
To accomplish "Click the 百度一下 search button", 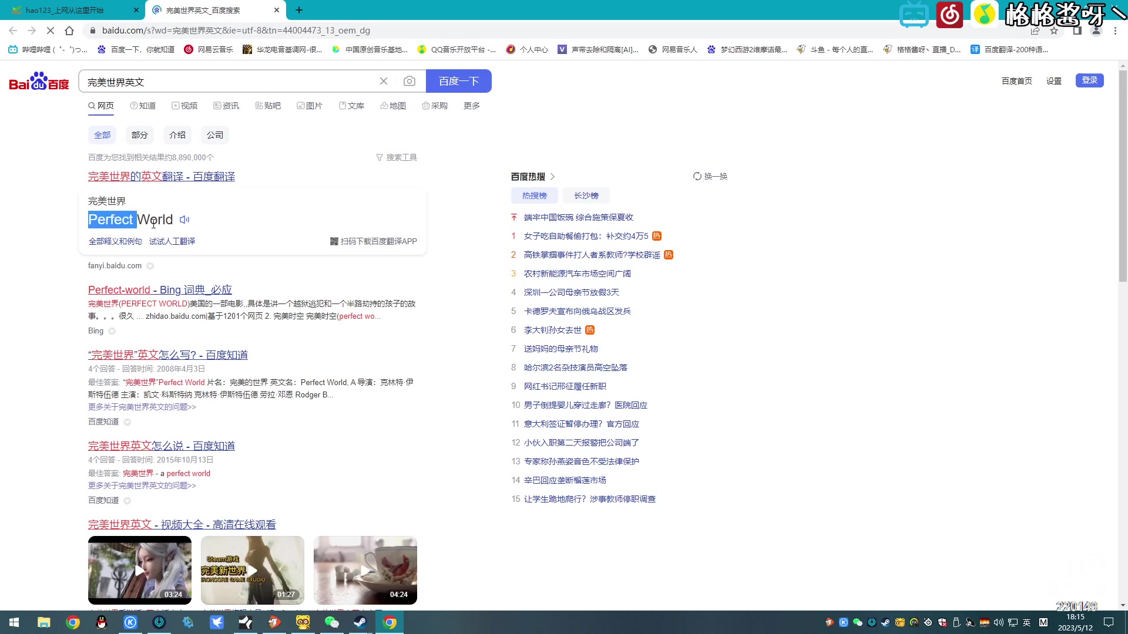I will tap(459, 81).
